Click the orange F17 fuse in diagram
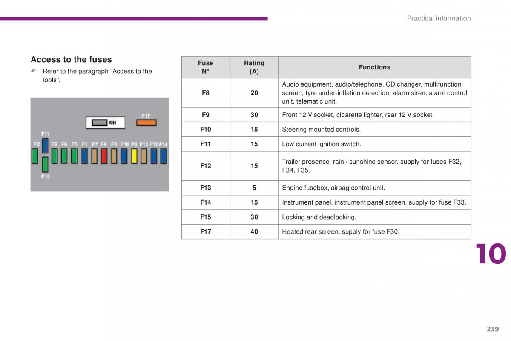This screenshot has width=511, height=341. (146, 123)
